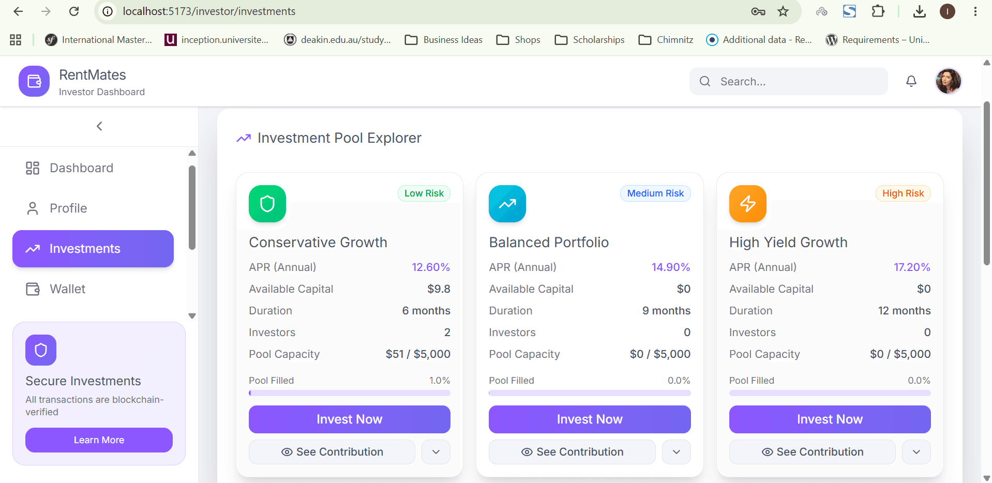Screen dimensions: 992x483
Task: Open the browser extensions puzzle icon
Action: [878, 11]
